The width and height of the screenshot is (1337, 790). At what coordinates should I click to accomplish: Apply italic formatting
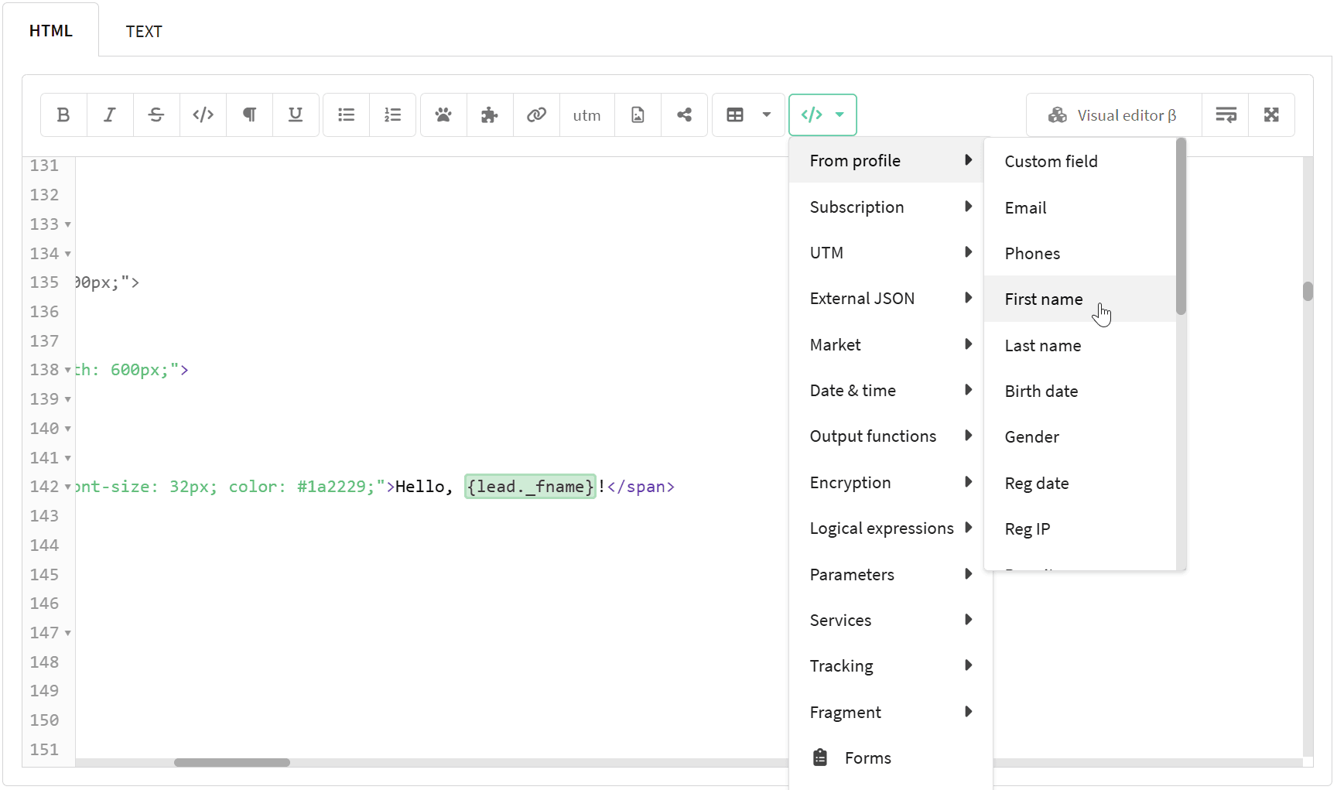pos(110,115)
